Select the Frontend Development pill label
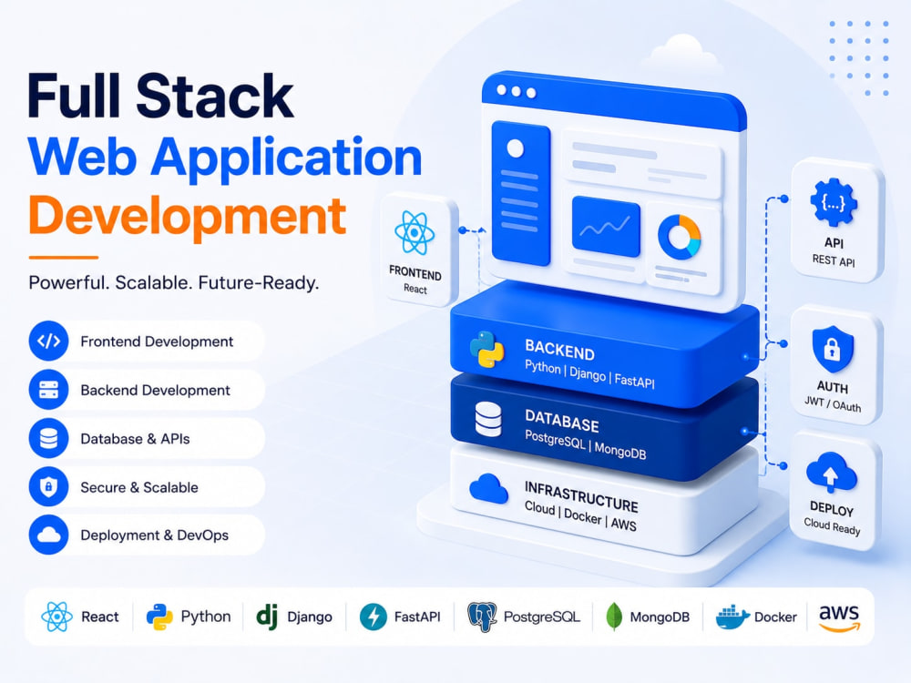The width and height of the screenshot is (911, 683). 157,341
